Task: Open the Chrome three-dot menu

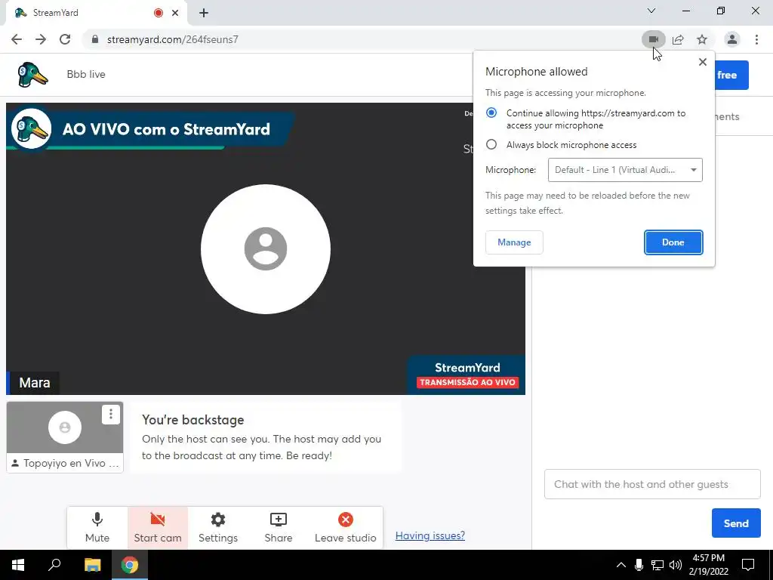Action: click(756, 39)
